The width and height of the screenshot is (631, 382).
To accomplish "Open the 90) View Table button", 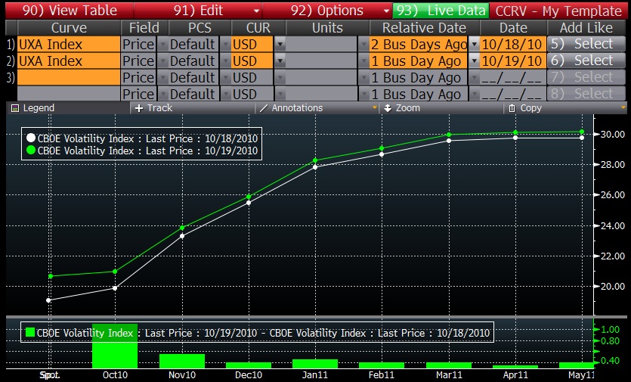I will [x=70, y=10].
